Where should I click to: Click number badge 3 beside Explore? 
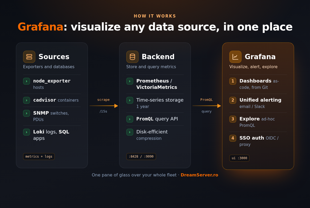coord(233,119)
